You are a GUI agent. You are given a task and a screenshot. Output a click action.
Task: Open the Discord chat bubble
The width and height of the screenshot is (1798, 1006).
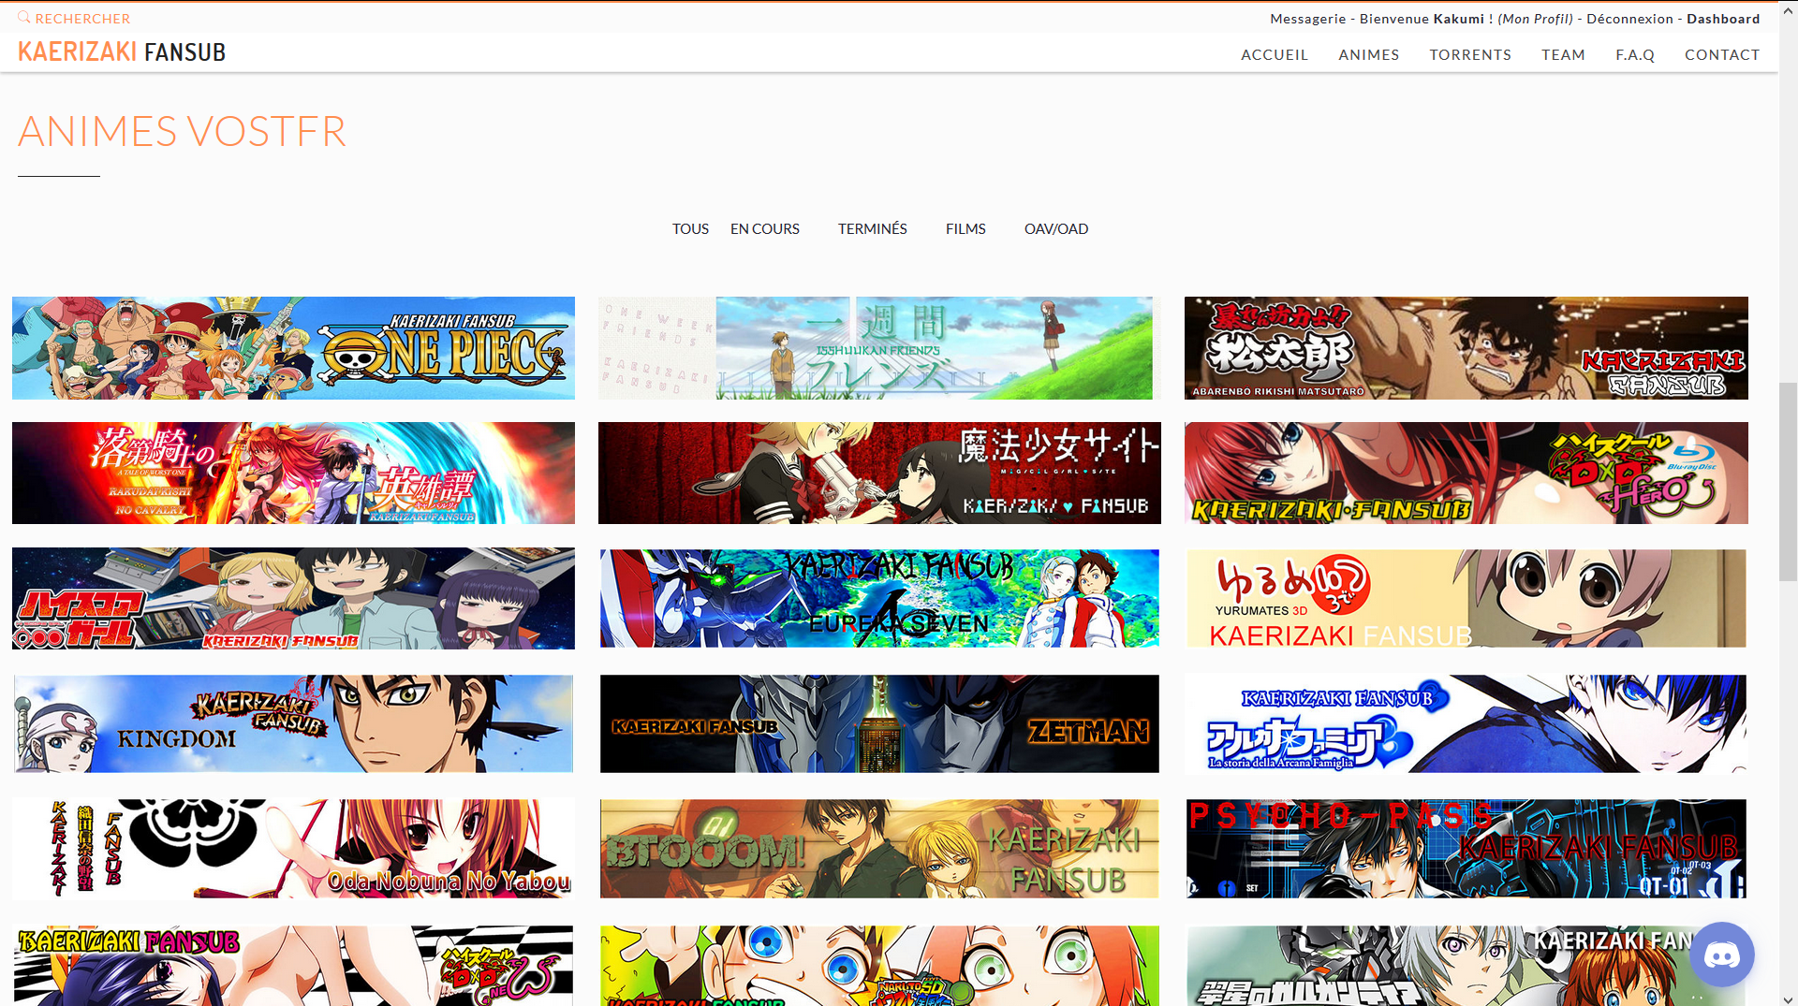pos(1721,955)
